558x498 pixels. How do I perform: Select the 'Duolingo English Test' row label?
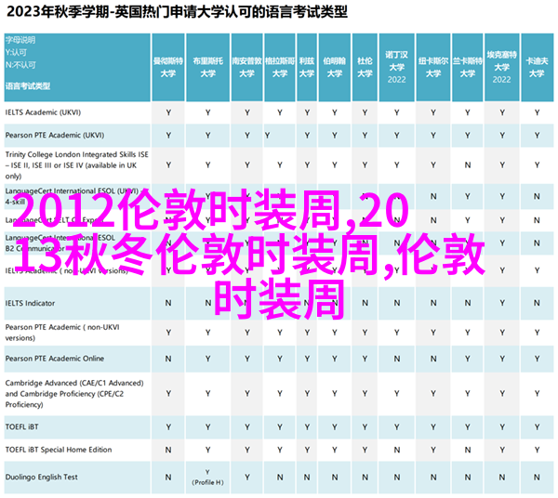tap(41, 477)
